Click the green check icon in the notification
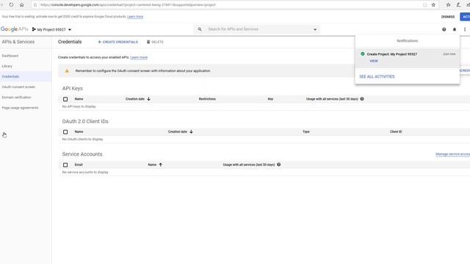470x264 pixels. (362, 54)
